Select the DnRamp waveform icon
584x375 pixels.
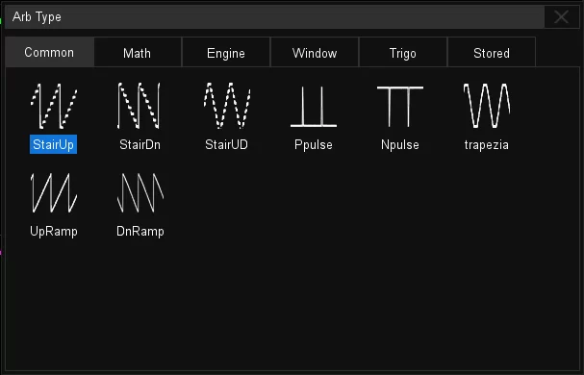140,193
